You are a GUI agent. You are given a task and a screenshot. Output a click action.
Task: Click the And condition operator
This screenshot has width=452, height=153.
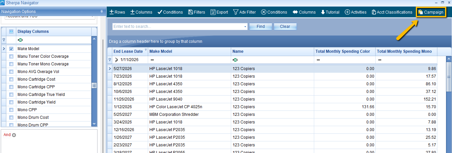[x=7, y=135]
